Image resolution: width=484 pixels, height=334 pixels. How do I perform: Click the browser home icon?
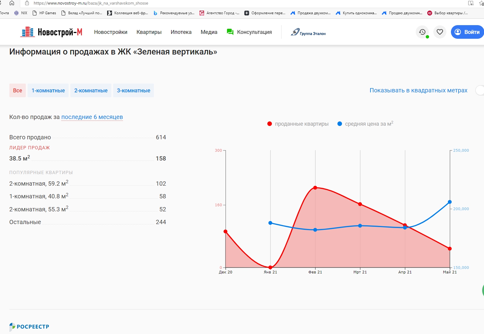(x=12, y=3)
